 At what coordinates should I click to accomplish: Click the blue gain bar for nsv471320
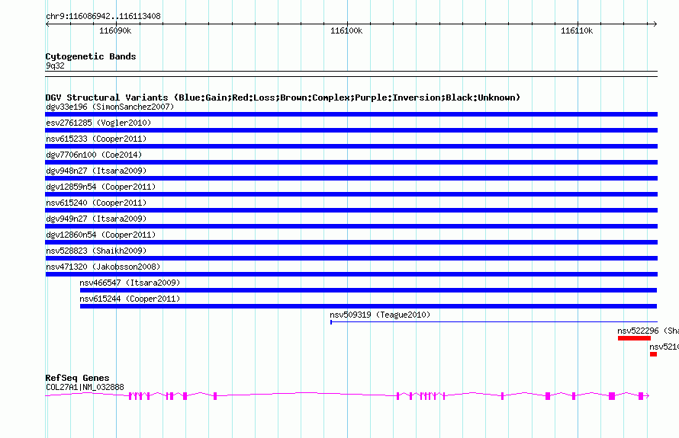351,274
